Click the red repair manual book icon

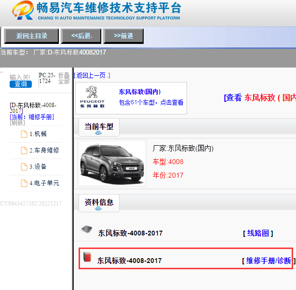tap(87, 257)
